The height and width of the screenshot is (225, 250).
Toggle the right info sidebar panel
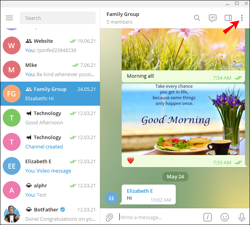tap(228, 18)
